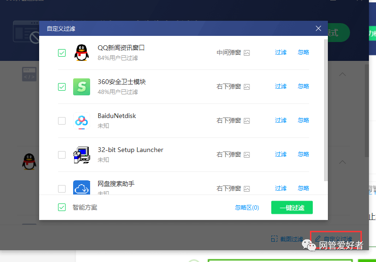
Task: Check the 32-bit Setup Launcher checkbox
Action: pyautogui.click(x=62, y=155)
